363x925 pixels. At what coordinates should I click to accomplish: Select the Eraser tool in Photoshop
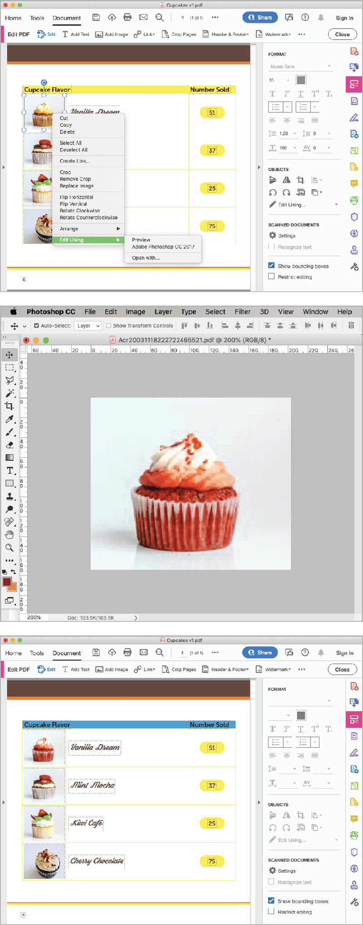10,445
